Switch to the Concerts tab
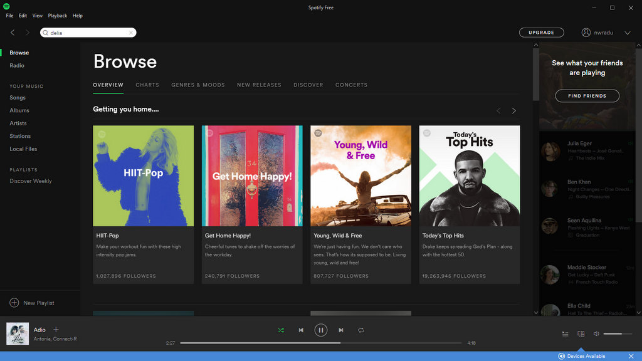This screenshot has width=642, height=361. (351, 85)
